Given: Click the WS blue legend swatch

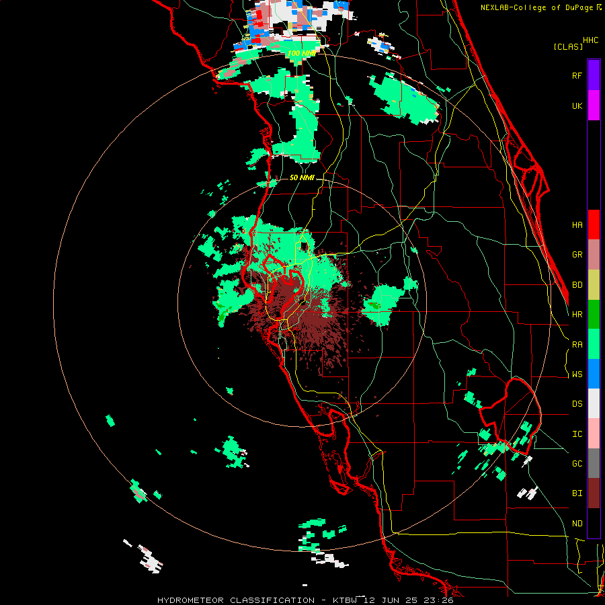Looking at the screenshot, I should click(594, 374).
